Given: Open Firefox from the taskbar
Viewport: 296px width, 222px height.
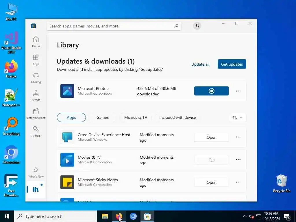Looking at the screenshot, I should tap(119, 216).
